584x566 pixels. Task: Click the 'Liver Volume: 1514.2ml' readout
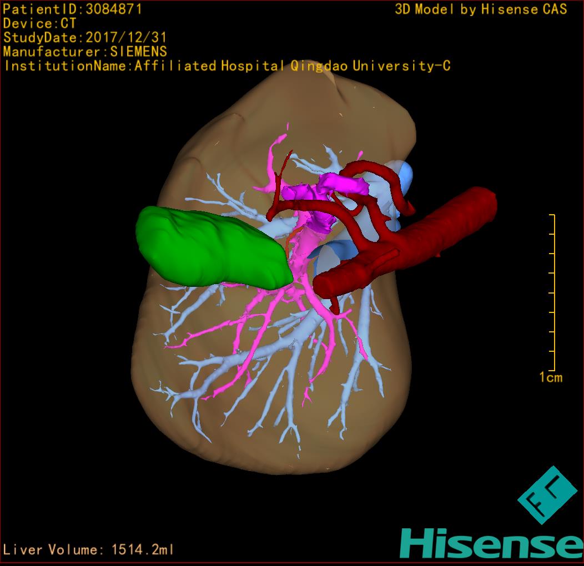point(88,549)
